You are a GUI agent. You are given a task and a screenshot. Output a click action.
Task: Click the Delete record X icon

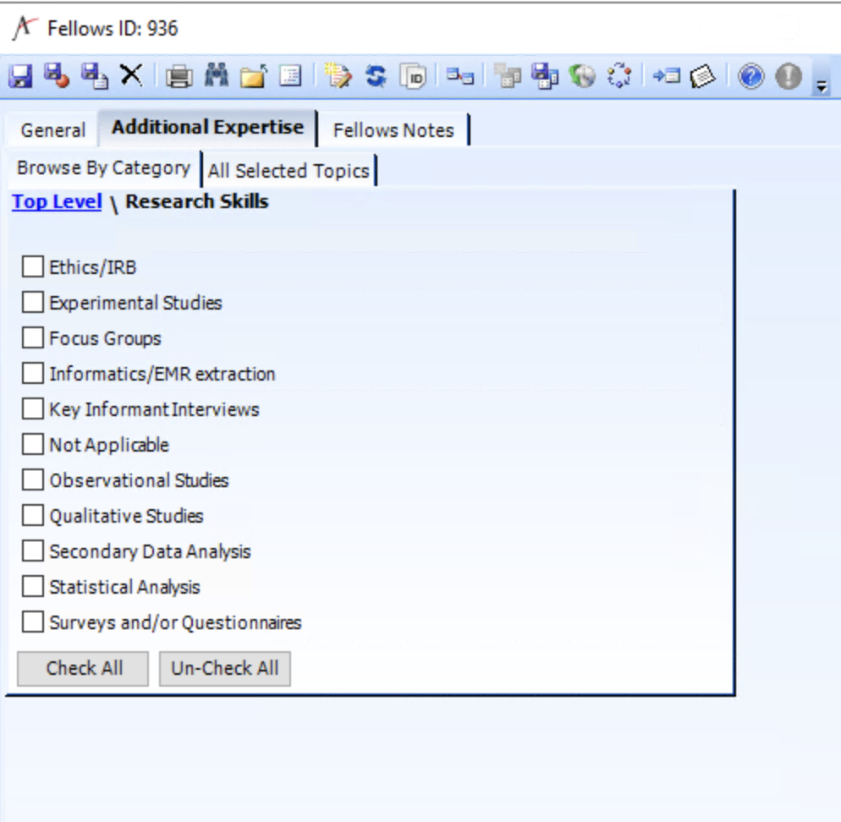point(130,75)
